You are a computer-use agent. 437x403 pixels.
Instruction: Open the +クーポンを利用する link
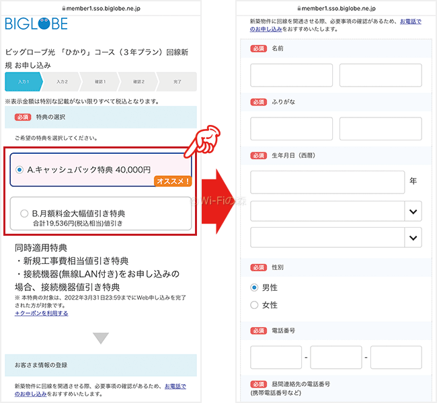(41, 313)
